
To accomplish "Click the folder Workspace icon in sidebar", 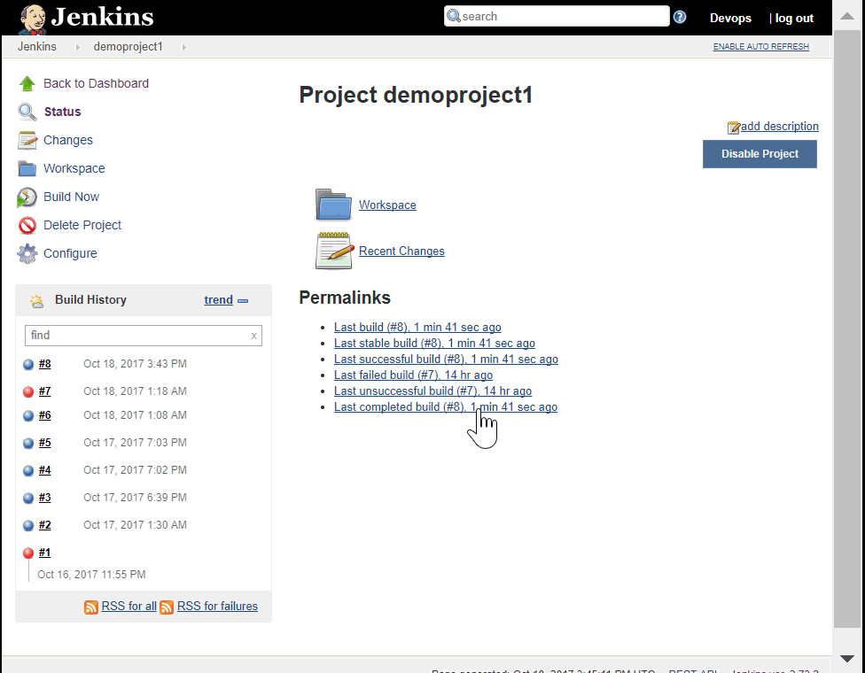I will [27, 168].
